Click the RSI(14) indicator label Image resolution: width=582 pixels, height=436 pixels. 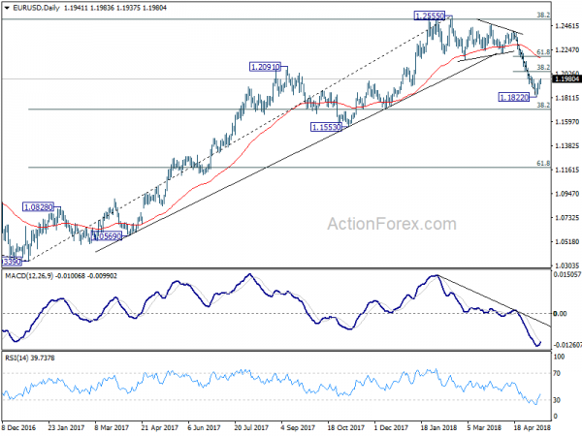tap(17, 358)
